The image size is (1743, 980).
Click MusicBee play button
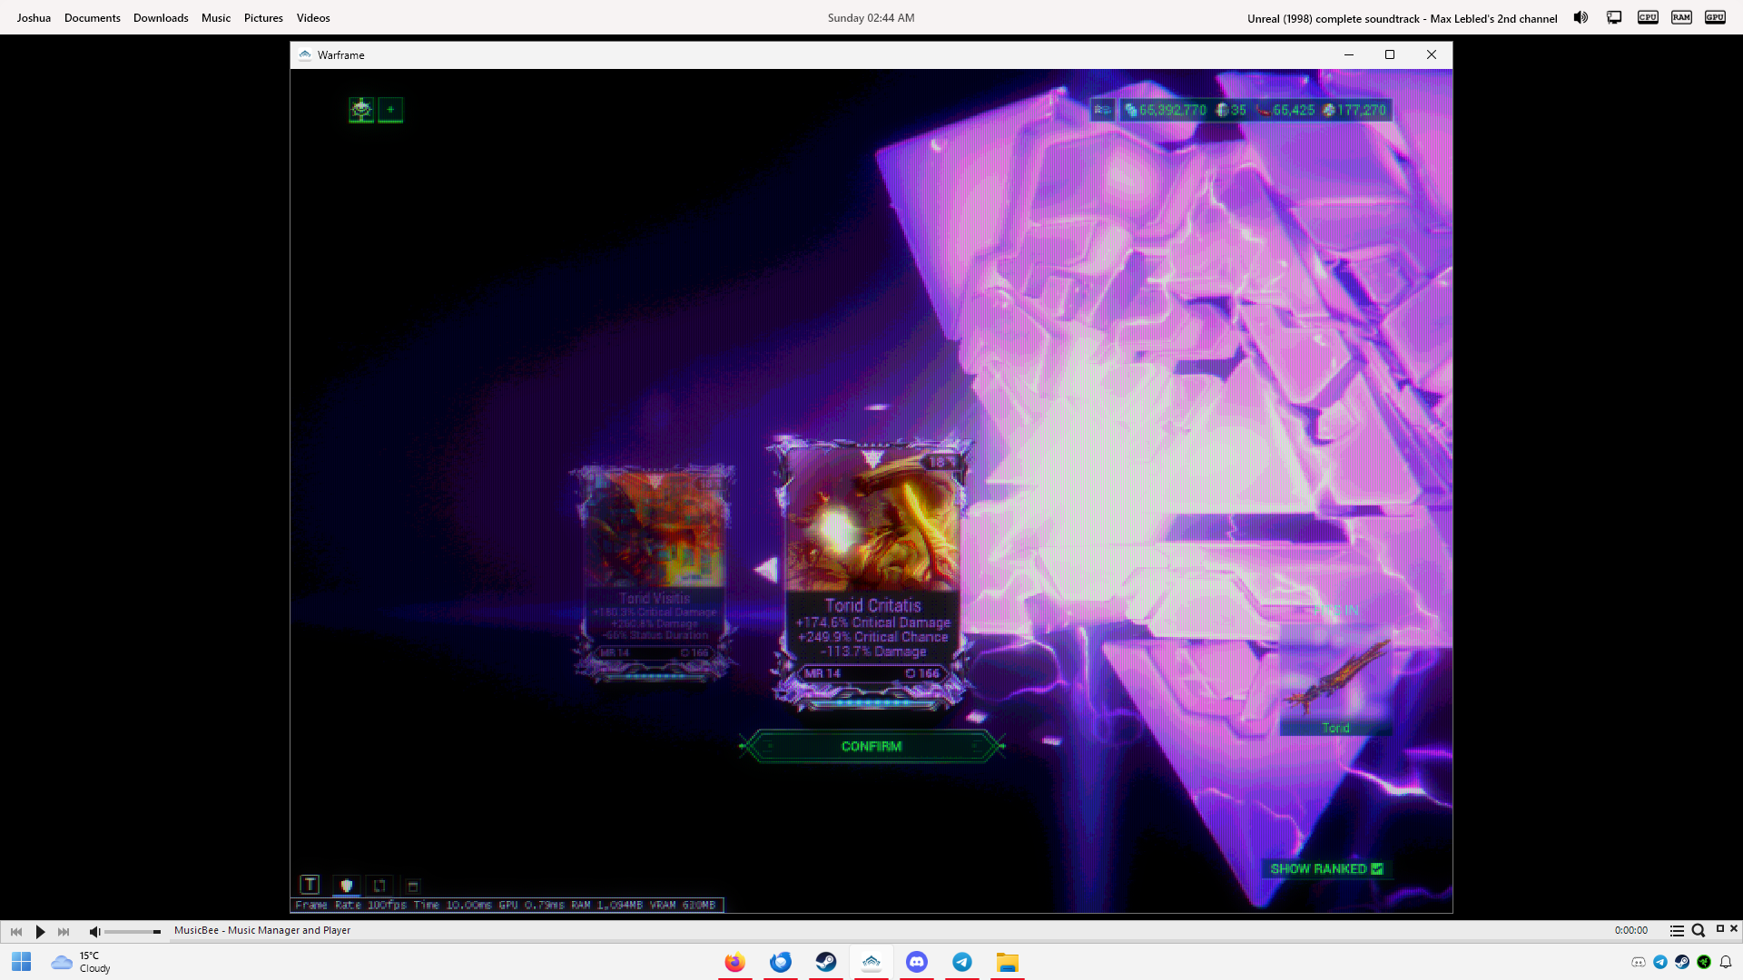click(40, 932)
